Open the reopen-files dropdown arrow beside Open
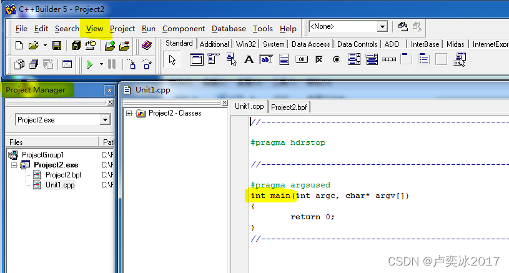The image size is (509, 273). 45,46
